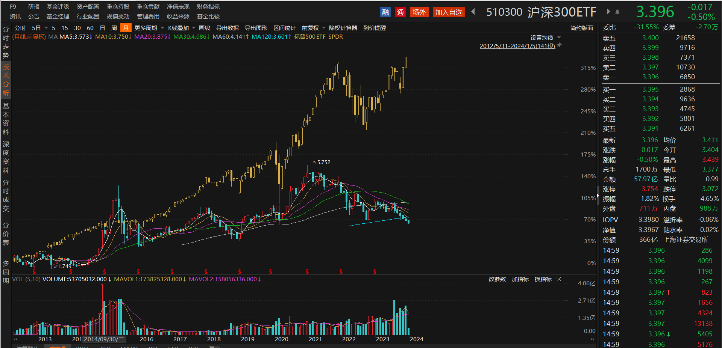722x348 pixels.
Task: Expand the 更多周期 dropdown
Action: click(x=162, y=28)
